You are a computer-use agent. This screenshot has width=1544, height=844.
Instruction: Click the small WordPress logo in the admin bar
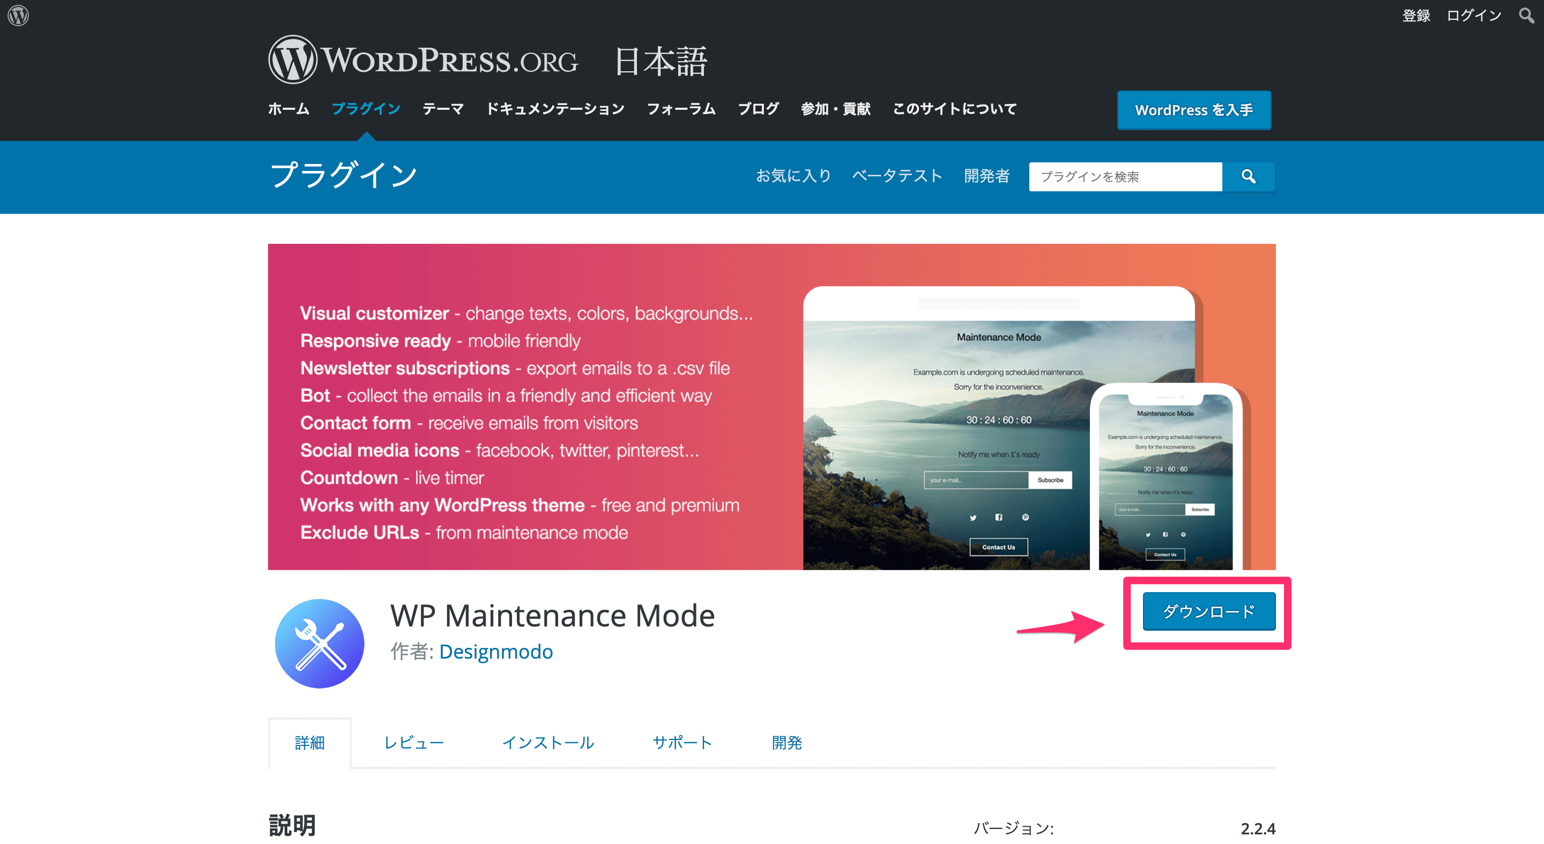[x=18, y=15]
